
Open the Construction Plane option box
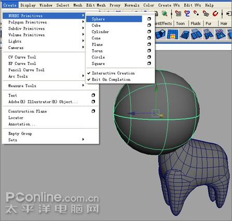[93, 111]
